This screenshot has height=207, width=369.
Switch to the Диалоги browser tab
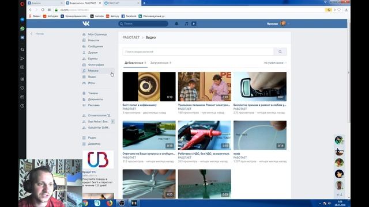45,3
